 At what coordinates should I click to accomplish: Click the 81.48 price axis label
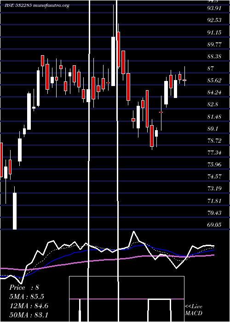[214, 117]
